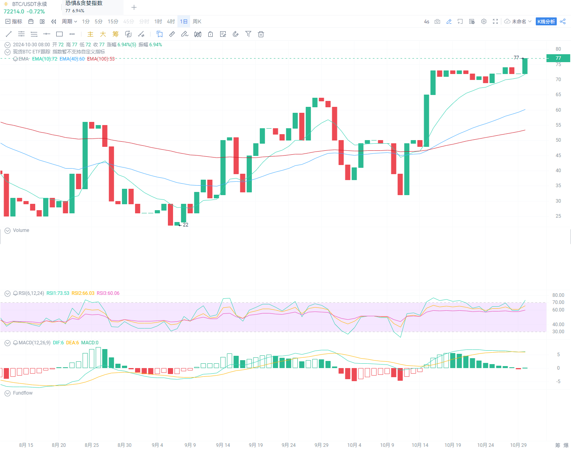Viewport: 571px width, 450px height.
Task: Switch to the BTC/USDT永续 tab
Action: pyautogui.click(x=30, y=7)
